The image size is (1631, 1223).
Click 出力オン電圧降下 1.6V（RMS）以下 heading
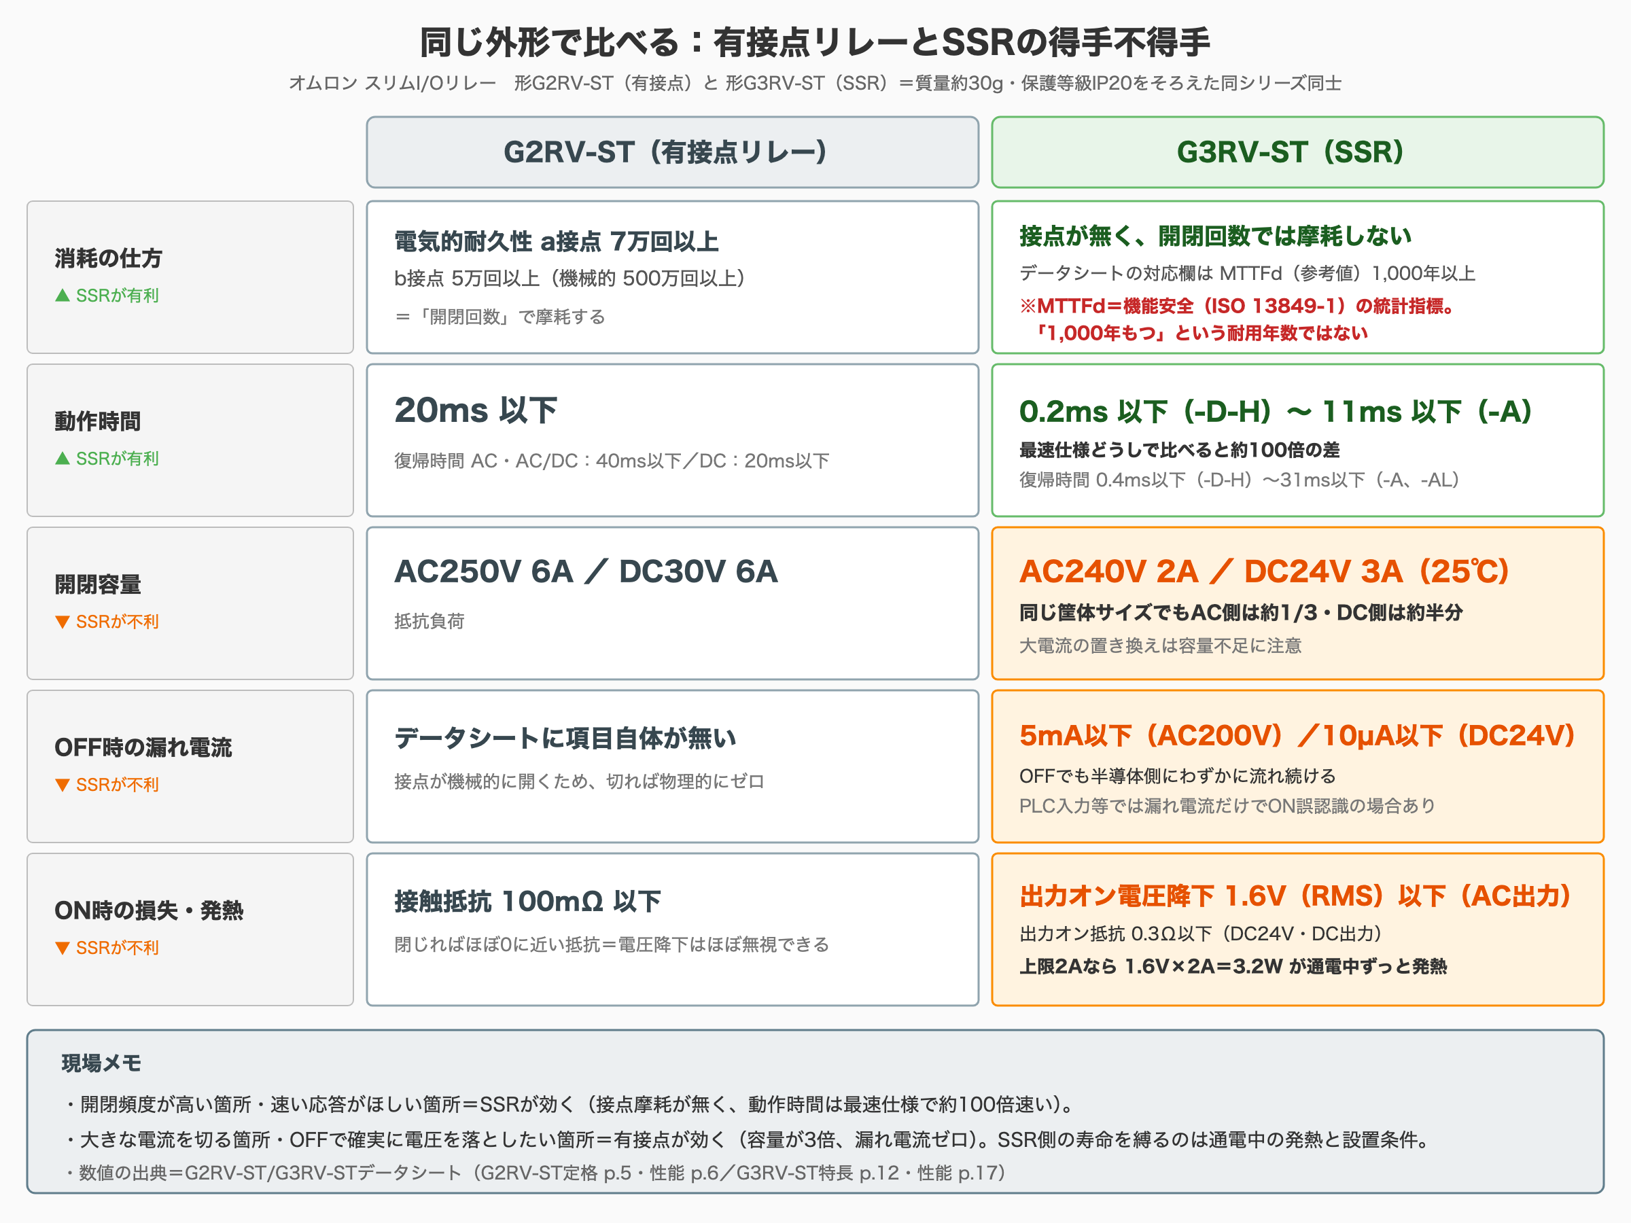[x=1295, y=896]
